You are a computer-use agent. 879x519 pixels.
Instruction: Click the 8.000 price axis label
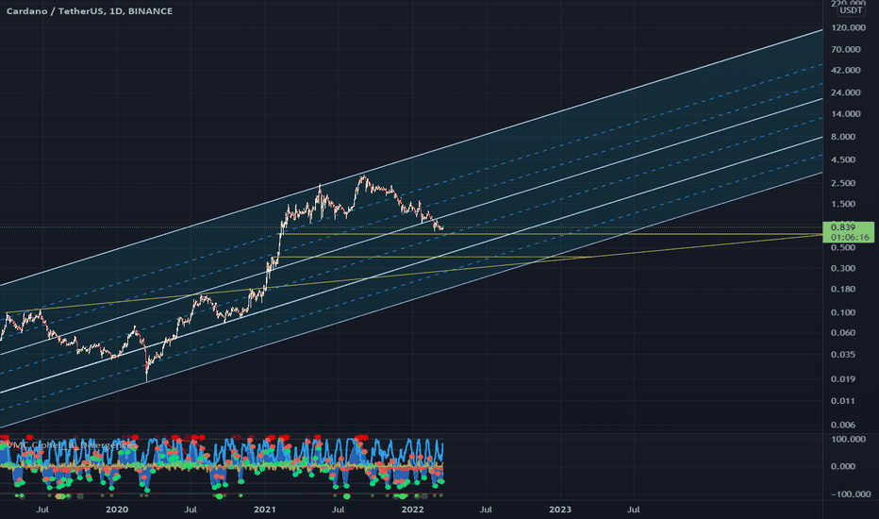click(x=844, y=137)
